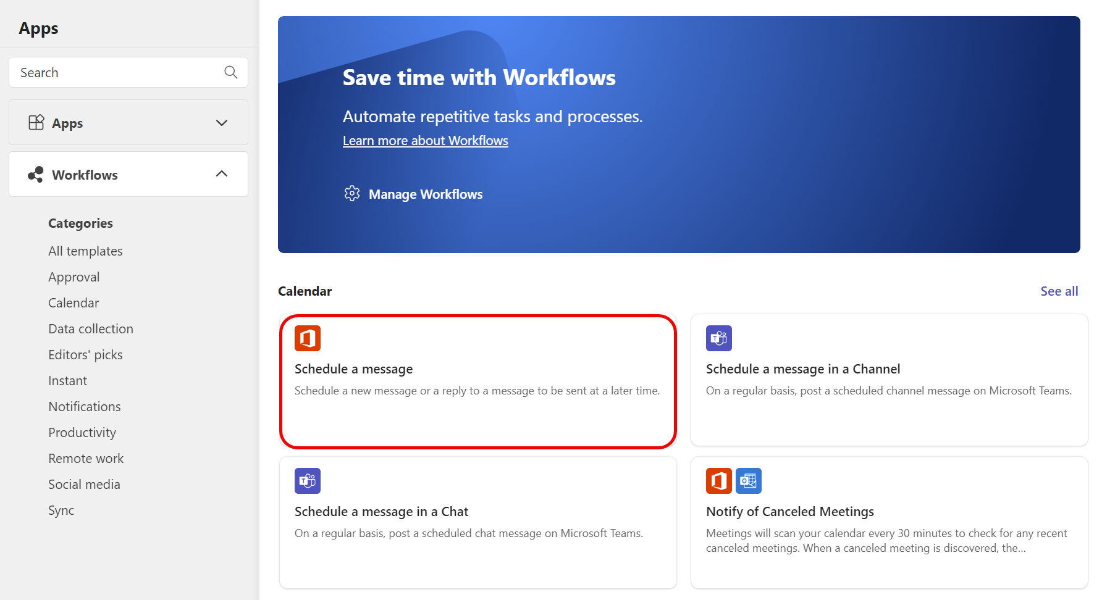Click the Search input field
The width and height of the screenshot is (1102, 600).
coord(111,72)
